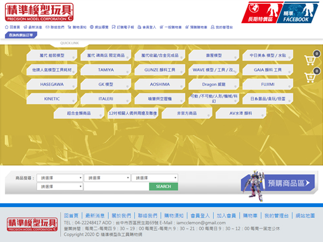
Task: Open the TAMIYA category button
Action: 106,70
